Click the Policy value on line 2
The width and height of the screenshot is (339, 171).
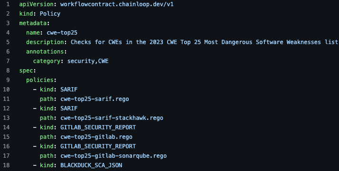click(50, 14)
